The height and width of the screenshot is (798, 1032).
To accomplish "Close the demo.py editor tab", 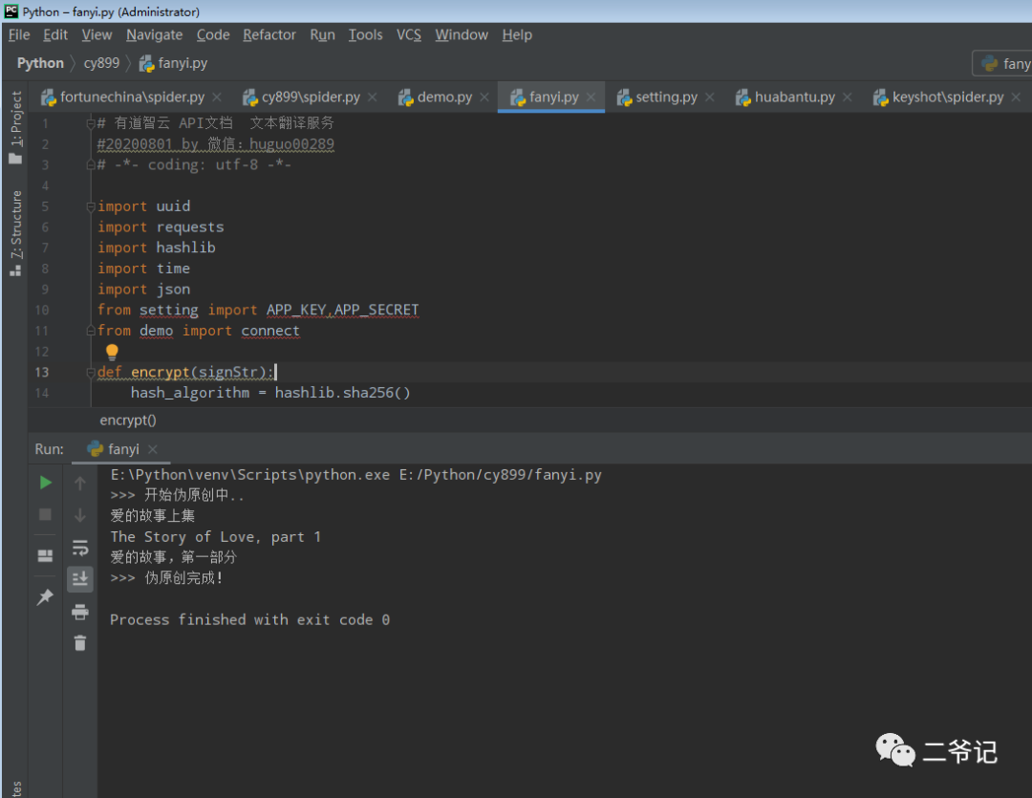I will coord(484,97).
